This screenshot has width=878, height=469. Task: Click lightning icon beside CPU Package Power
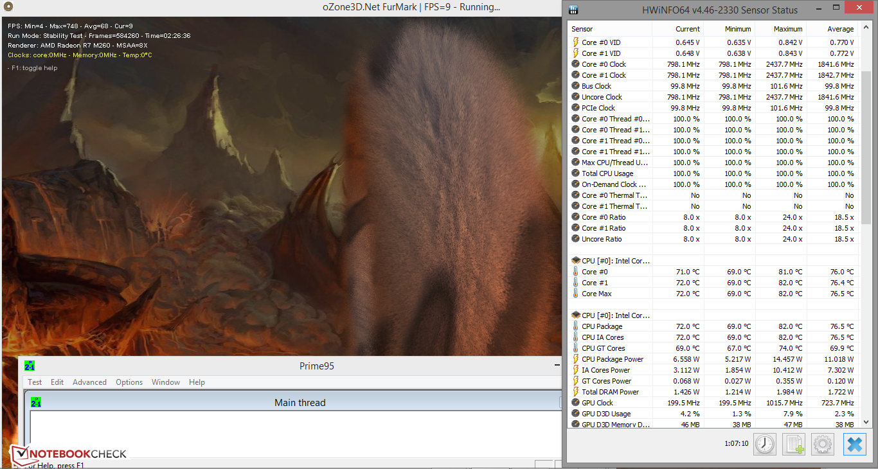coord(576,359)
